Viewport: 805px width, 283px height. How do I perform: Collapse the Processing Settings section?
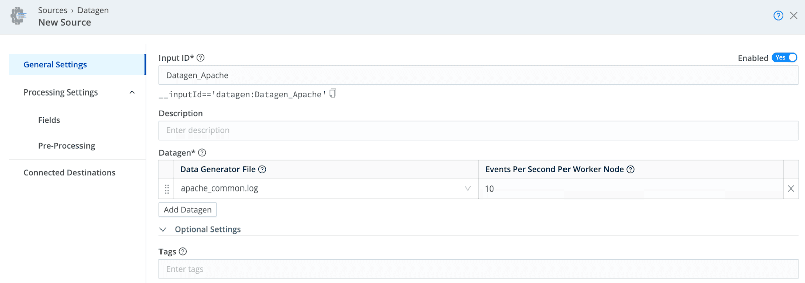pyautogui.click(x=132, y=92)
